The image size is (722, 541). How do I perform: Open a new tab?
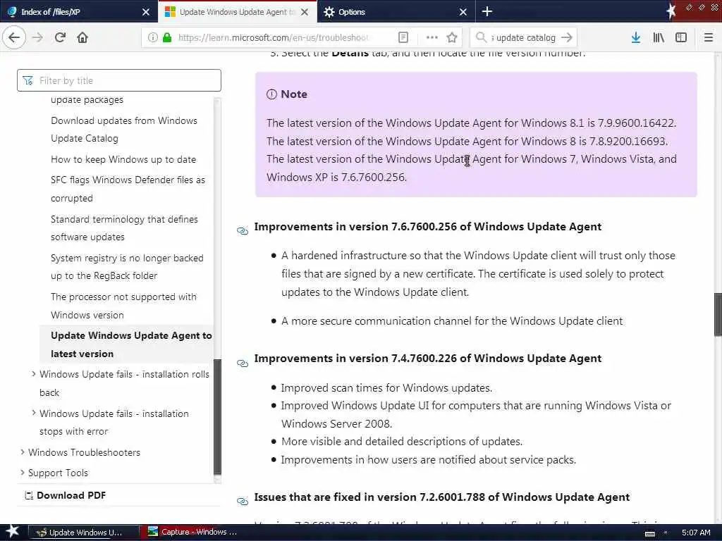click(487, 11)
